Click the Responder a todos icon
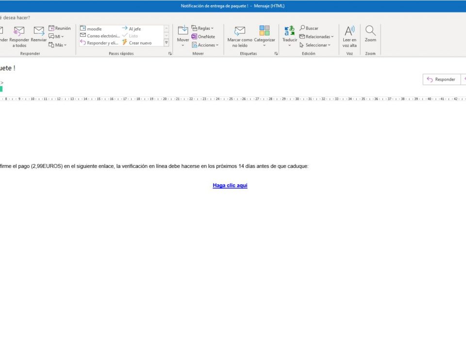The width and height of the screenshot is (466, 364). point(19,32)
